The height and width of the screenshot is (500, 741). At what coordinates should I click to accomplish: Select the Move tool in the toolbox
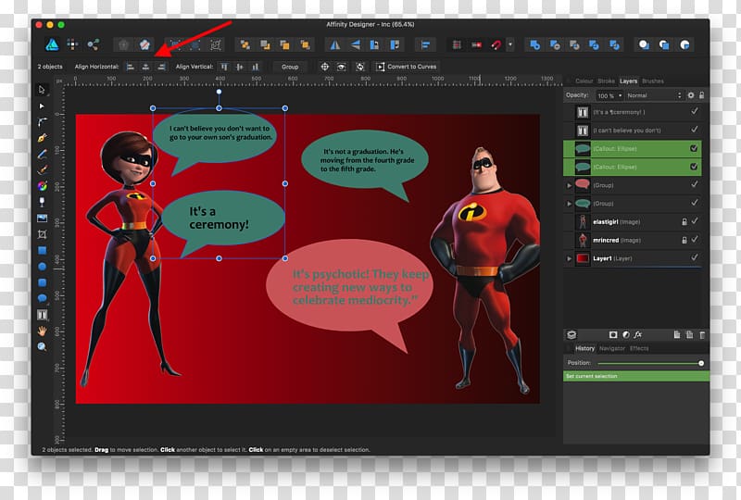42,89
